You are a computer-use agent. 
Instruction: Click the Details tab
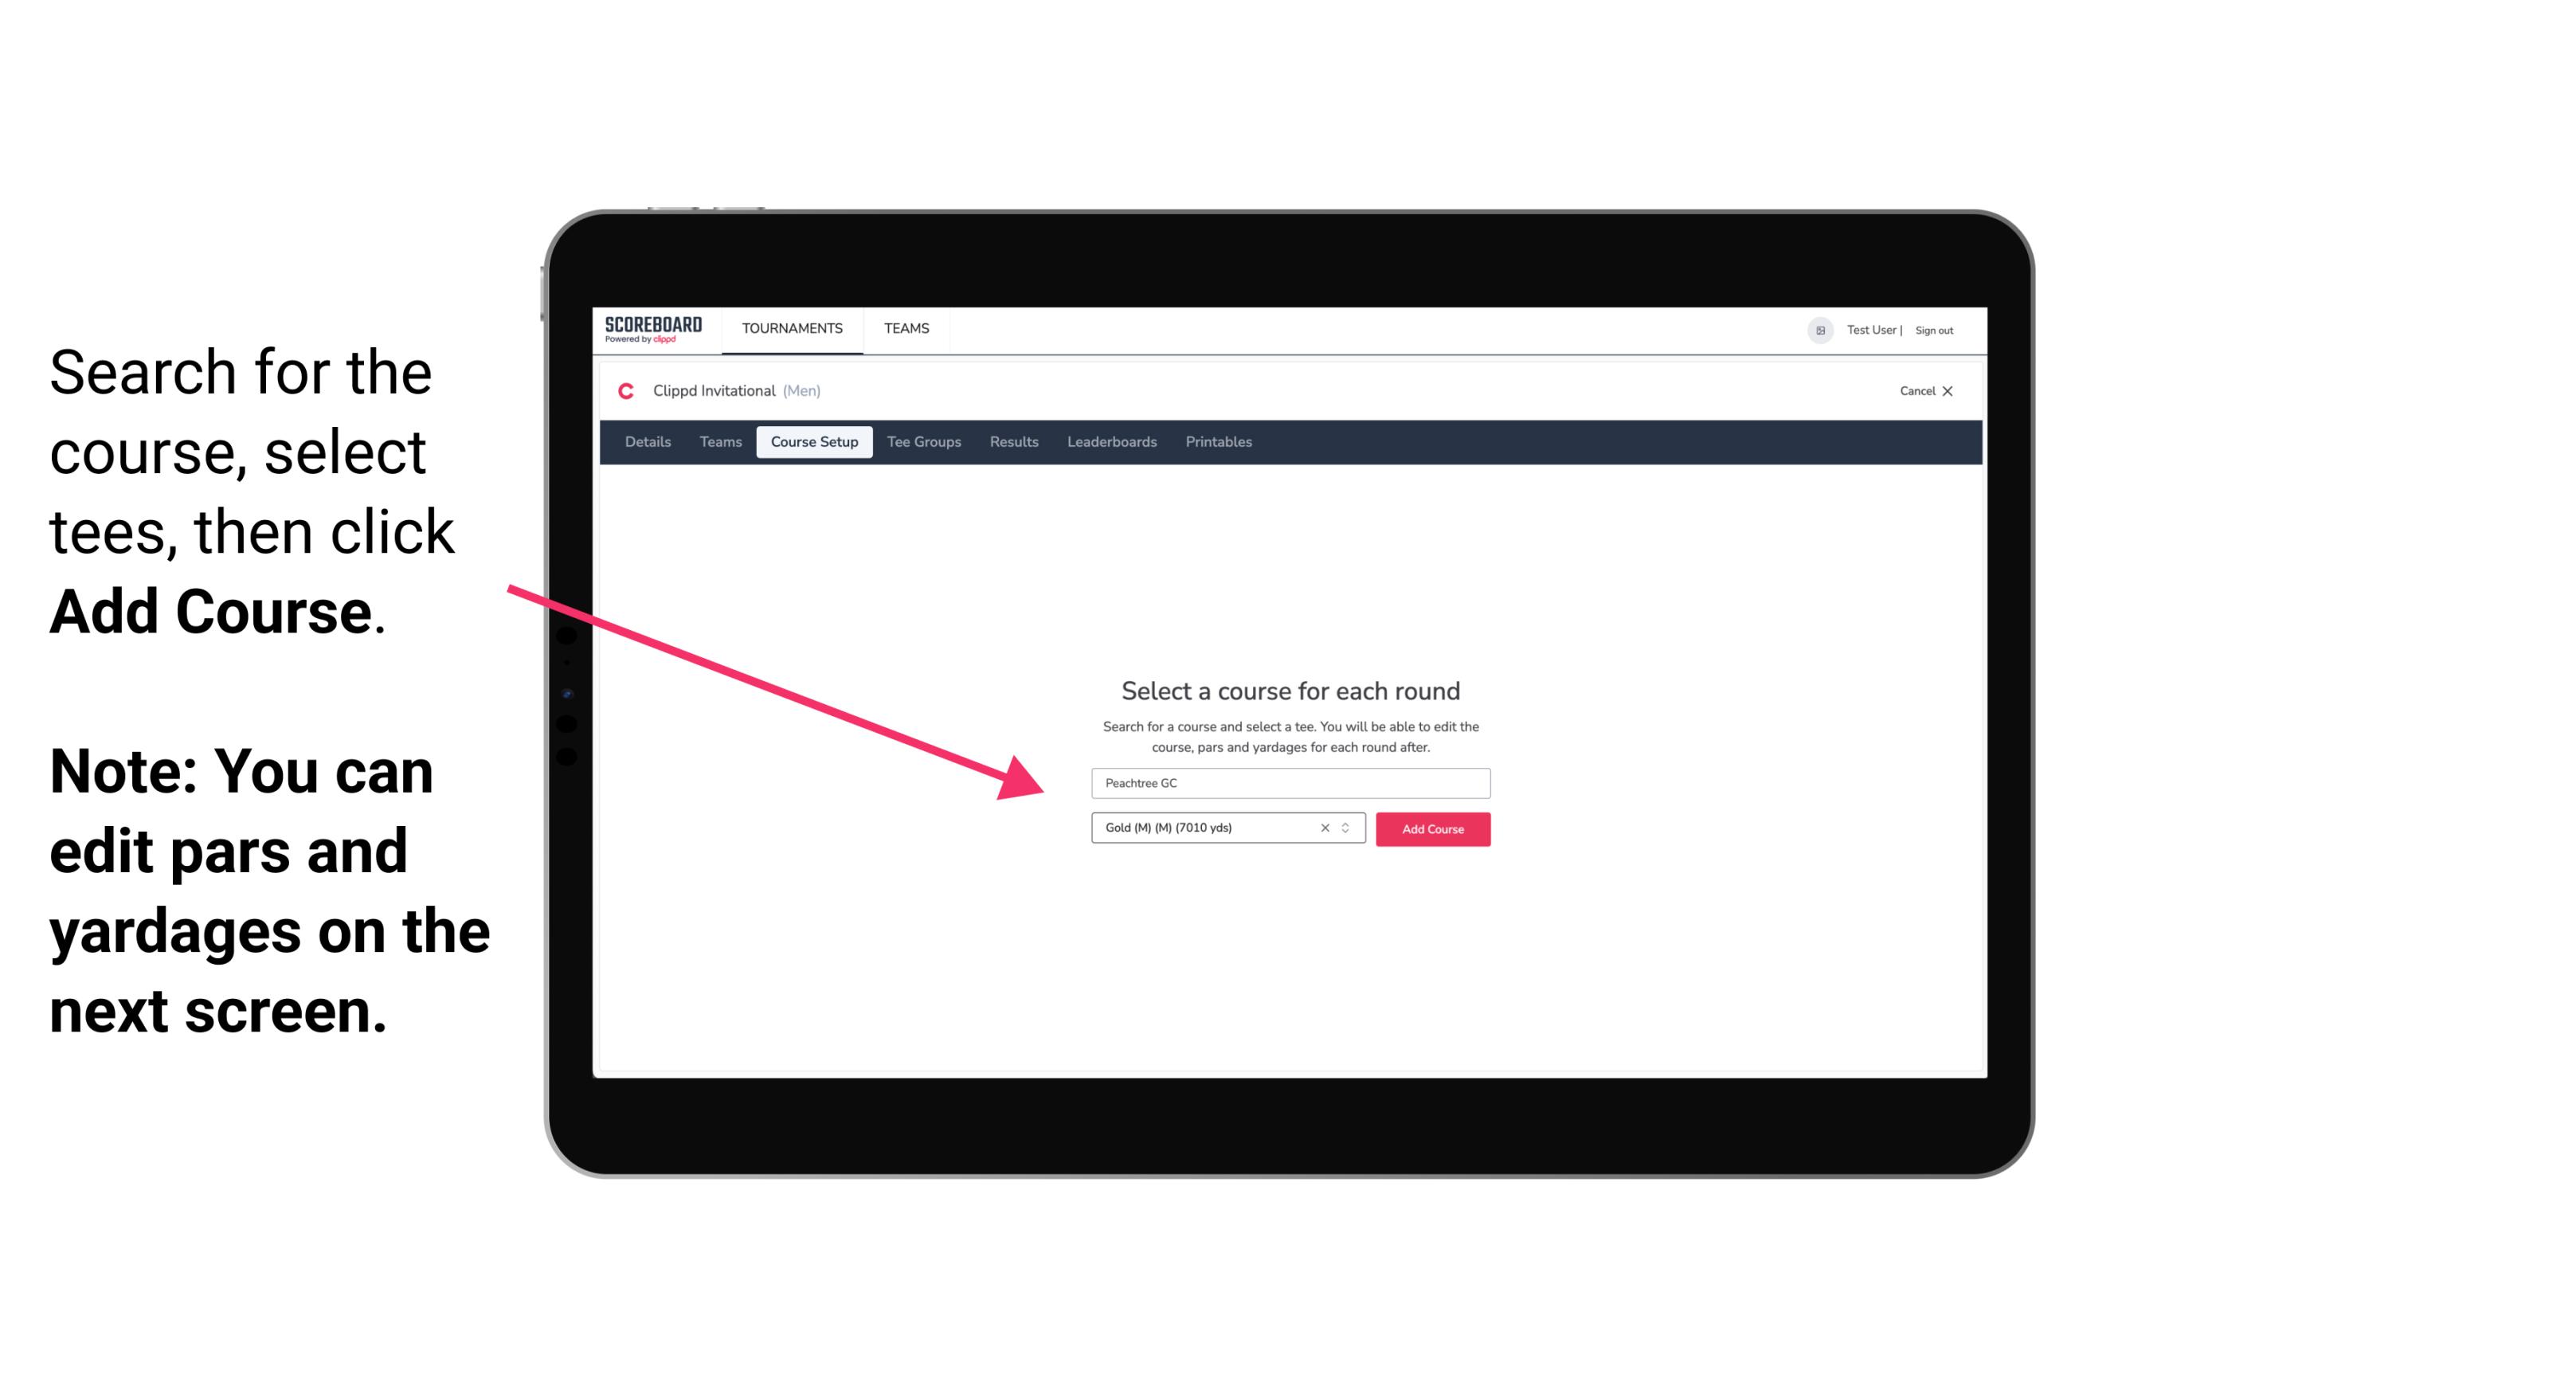point(645,442)
